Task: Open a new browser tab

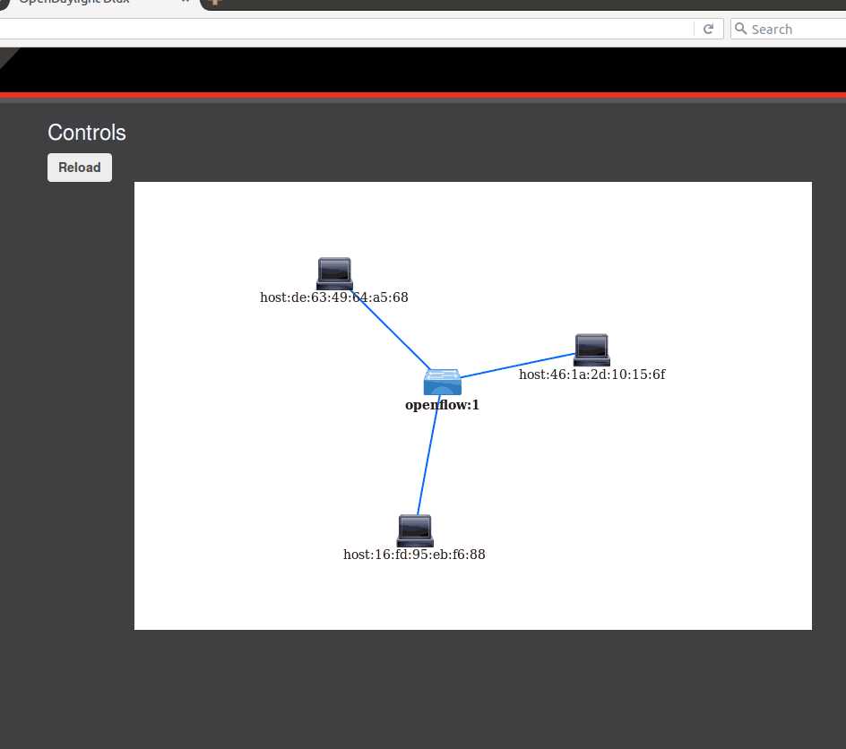Action: pyautogui.click(x=215, y=3)
